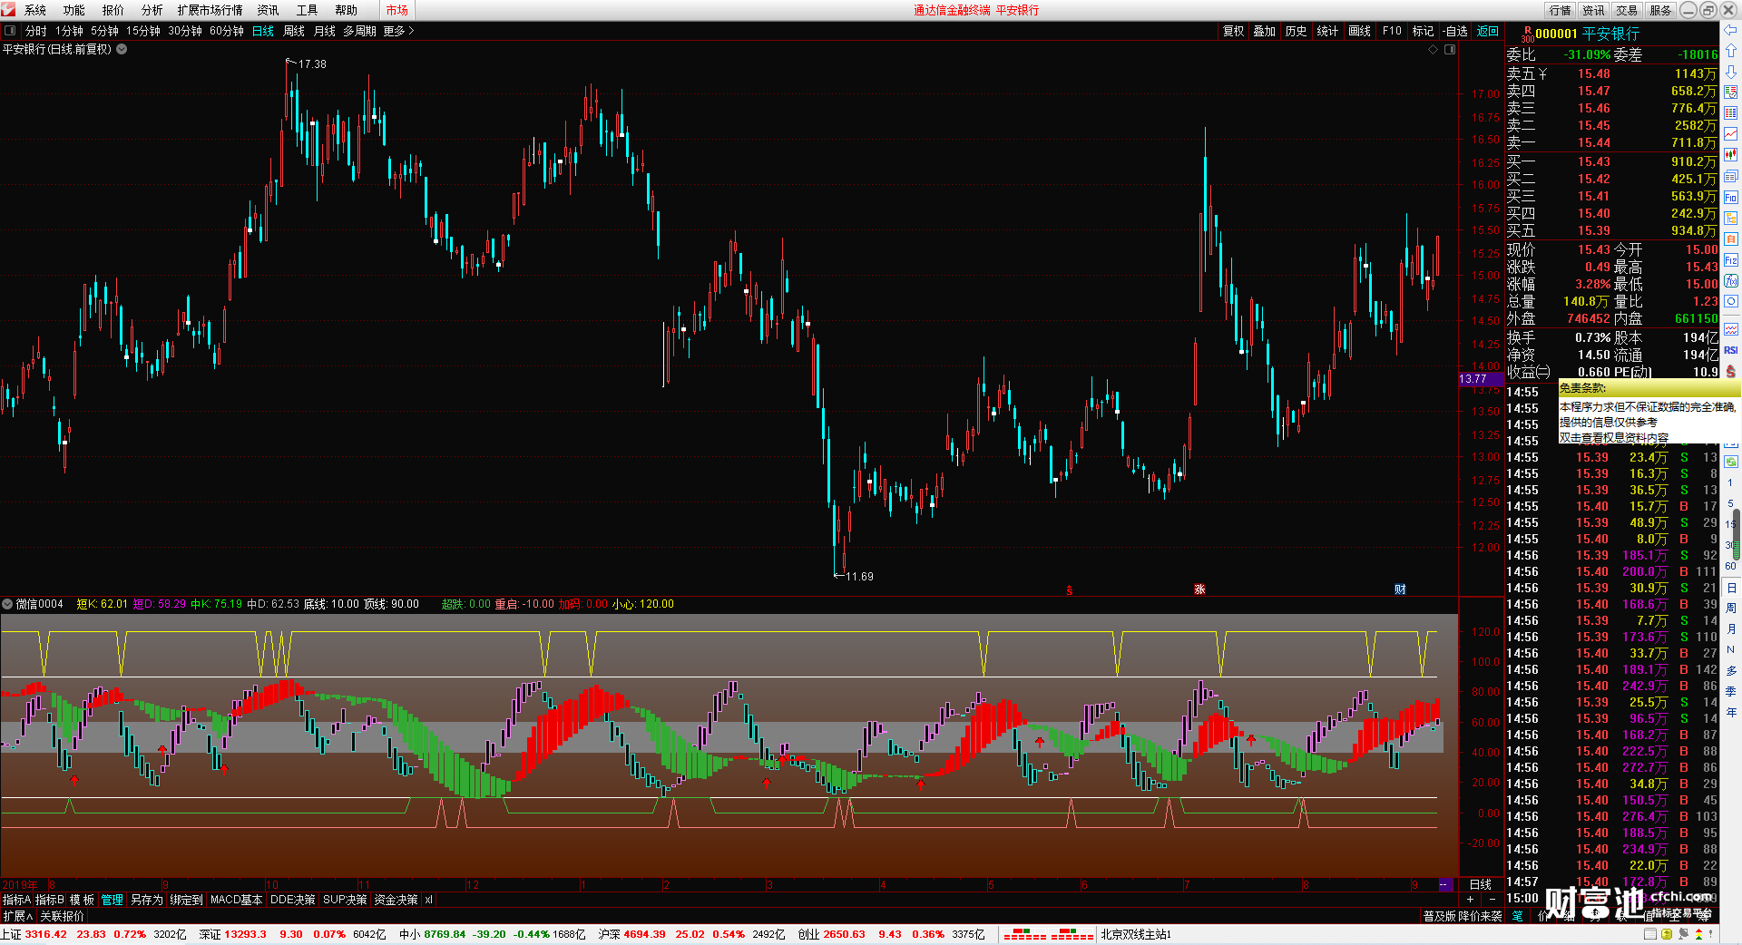Screen dimensions: 1742x945
Task: Click the back arrow icon in right sidebar
Action: [x=1731, y=30]
